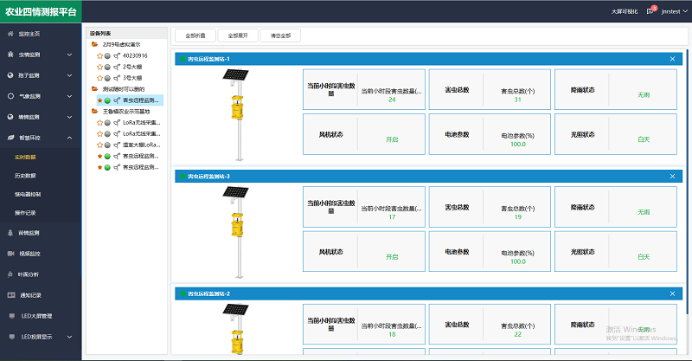The image size is (692, 361).
Task: Click green dot in 害虫远程监测站-3 header
Action: tap(183, 177)
